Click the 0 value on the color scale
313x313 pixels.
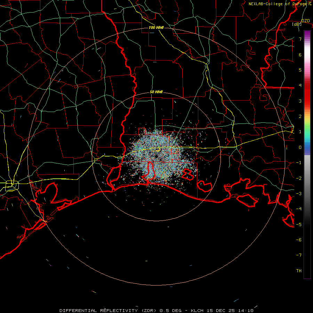click(x=300, y=147)
